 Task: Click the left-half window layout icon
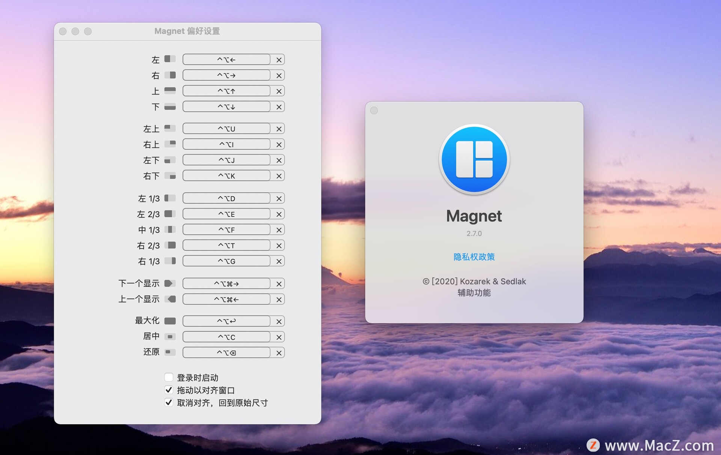coord(170,59)
